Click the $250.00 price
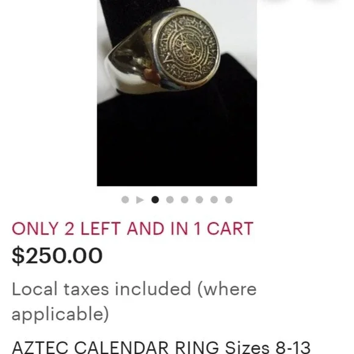 57,256
